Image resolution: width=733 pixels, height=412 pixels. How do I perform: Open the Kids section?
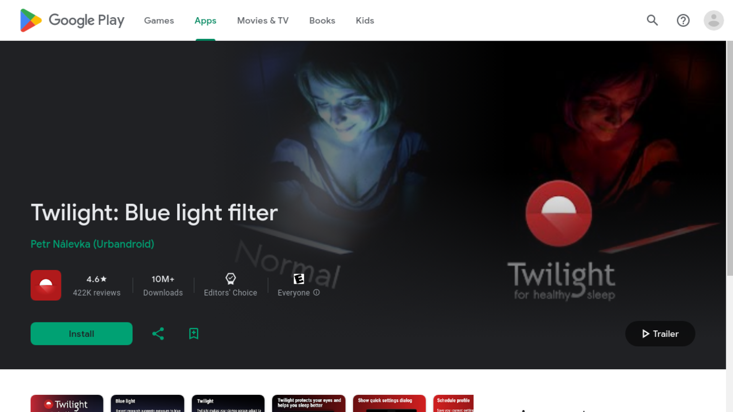click(365, 21)
